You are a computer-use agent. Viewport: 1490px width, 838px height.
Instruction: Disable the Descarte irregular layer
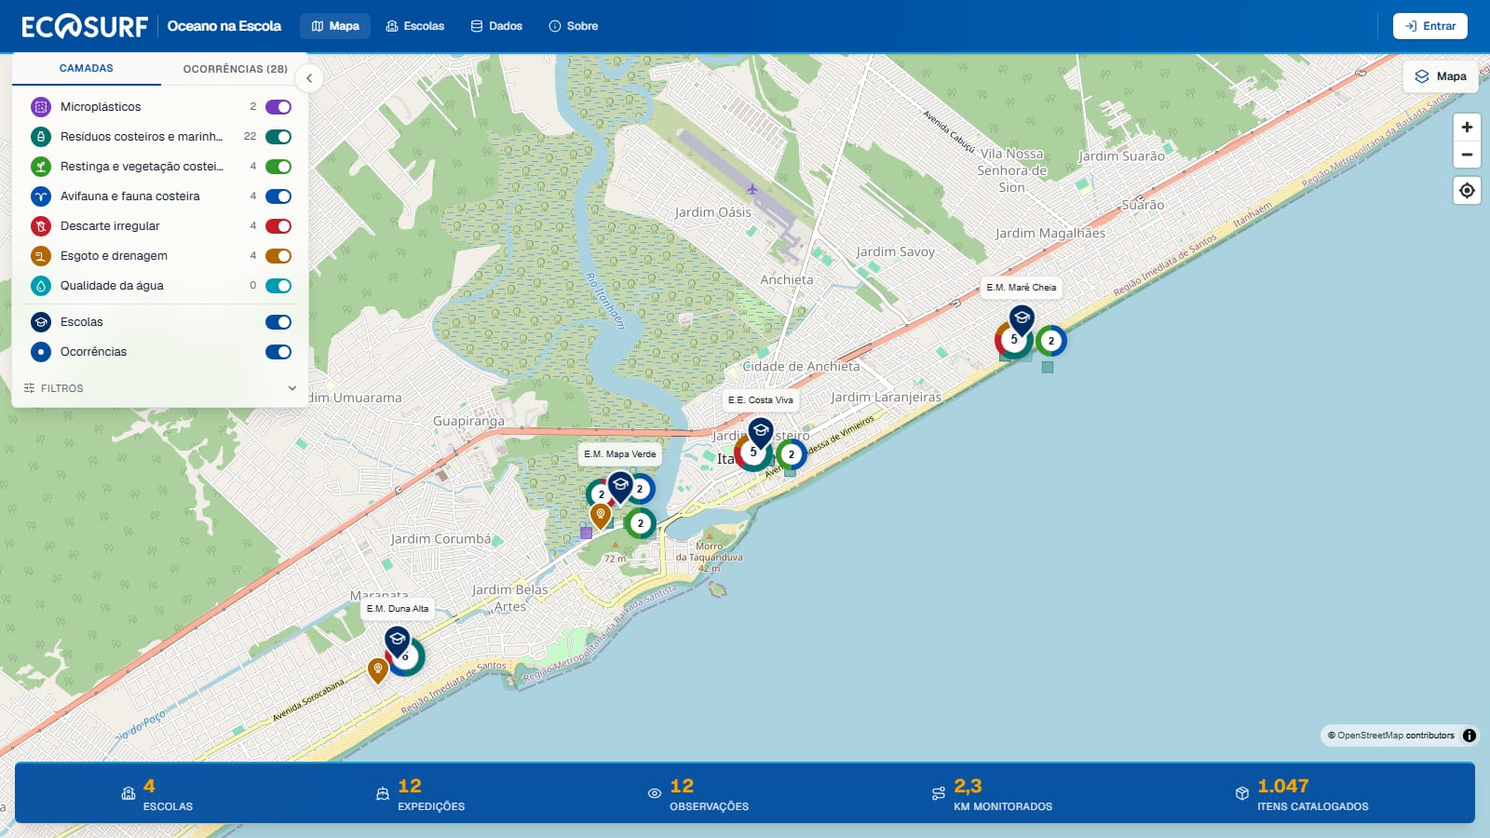tap(278, 226)
